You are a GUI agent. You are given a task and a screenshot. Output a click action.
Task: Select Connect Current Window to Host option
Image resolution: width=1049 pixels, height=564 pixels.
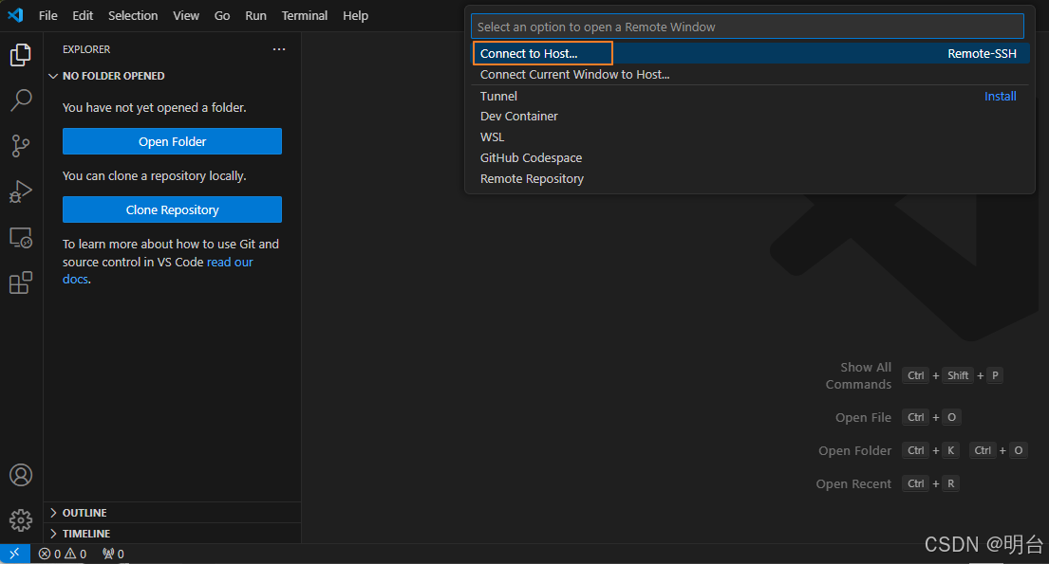[x=750, y=74]
